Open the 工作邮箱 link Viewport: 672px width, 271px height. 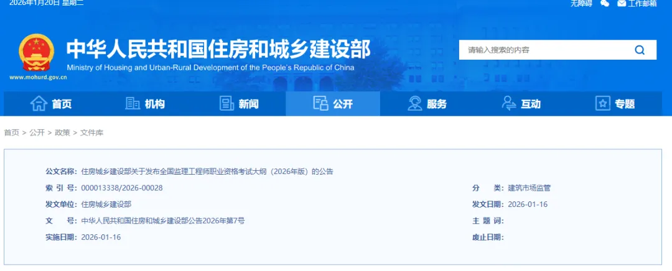click(642, 4)
